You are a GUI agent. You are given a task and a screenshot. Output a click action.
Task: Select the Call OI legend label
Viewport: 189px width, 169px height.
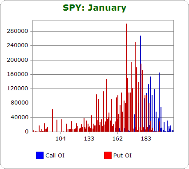tap(55, 156)
